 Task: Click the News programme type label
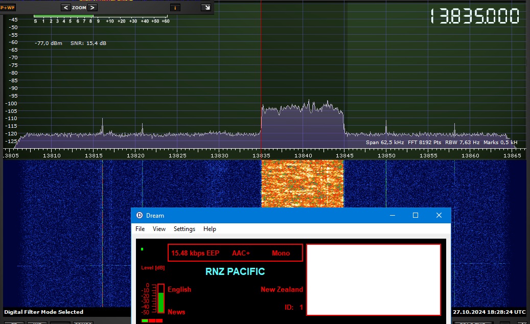point(176,312)
